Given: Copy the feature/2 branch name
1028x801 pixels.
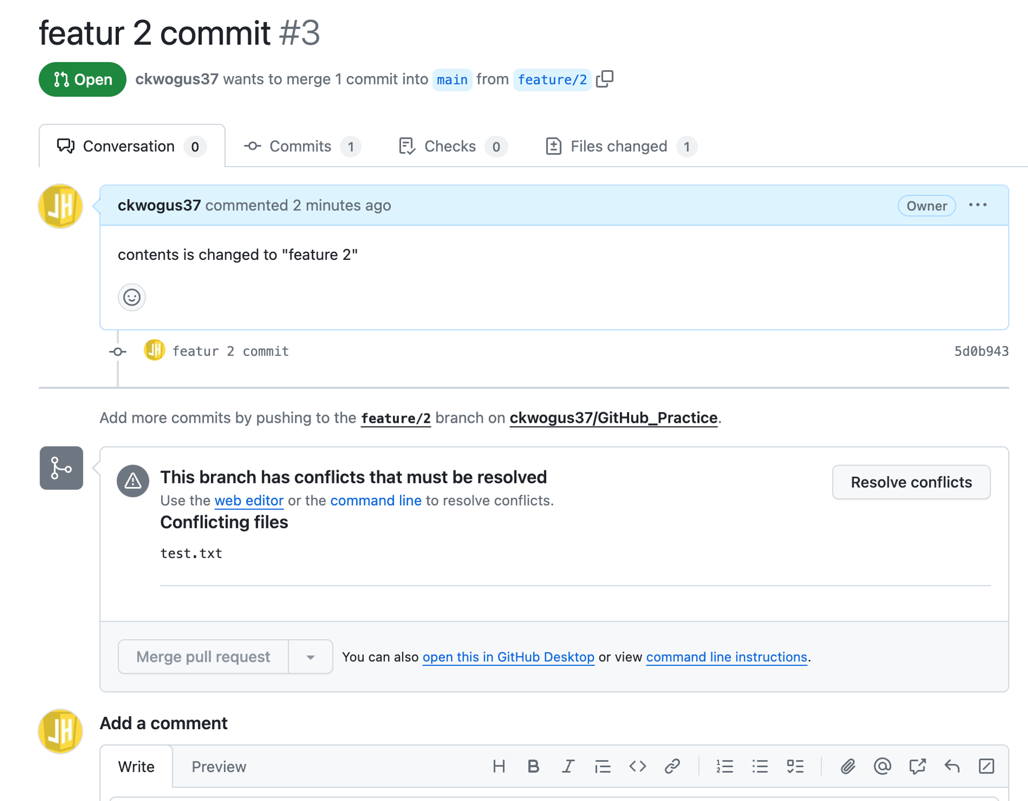Looking at the screenshot, I should (x=605, y=79).
